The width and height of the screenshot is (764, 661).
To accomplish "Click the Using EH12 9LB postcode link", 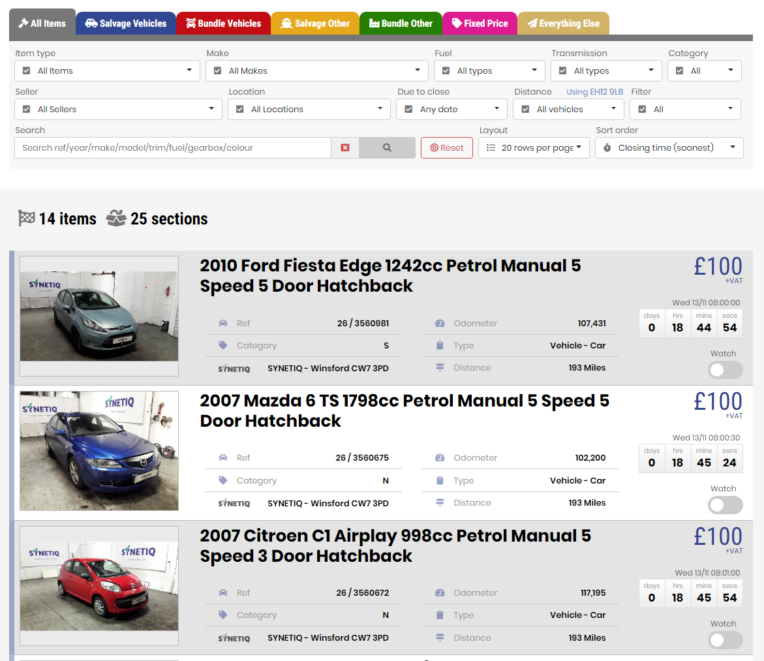I will coord(595,91).
